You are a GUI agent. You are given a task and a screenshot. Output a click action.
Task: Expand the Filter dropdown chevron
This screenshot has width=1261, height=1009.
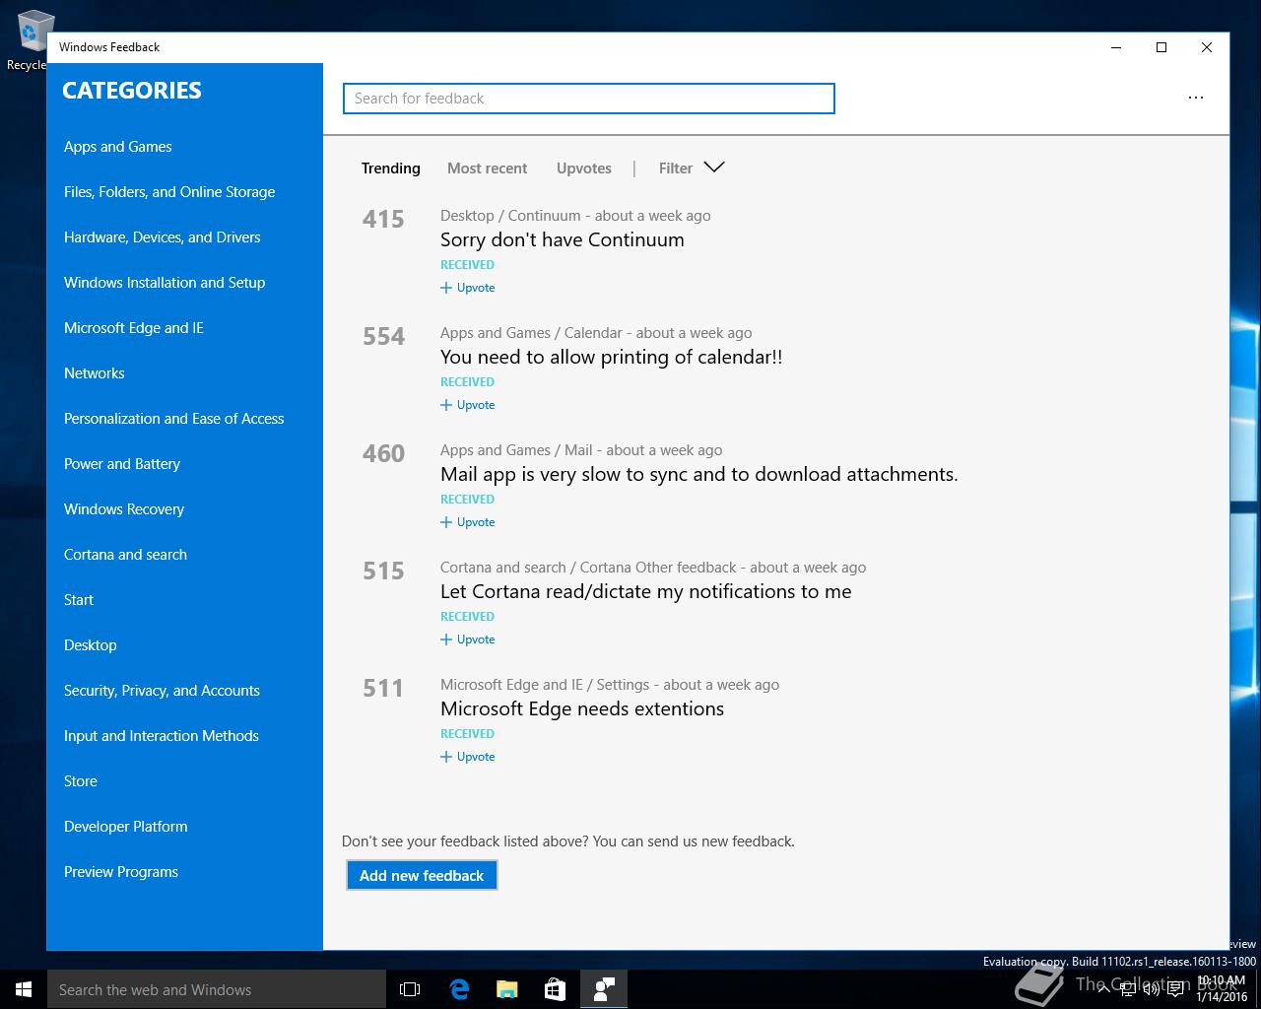click(x=714, y=168)
